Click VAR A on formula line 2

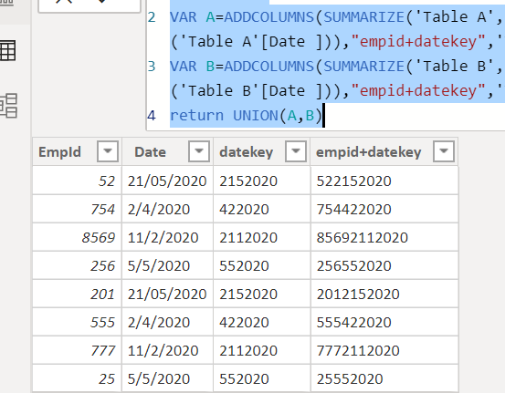[x=193, y=16]
